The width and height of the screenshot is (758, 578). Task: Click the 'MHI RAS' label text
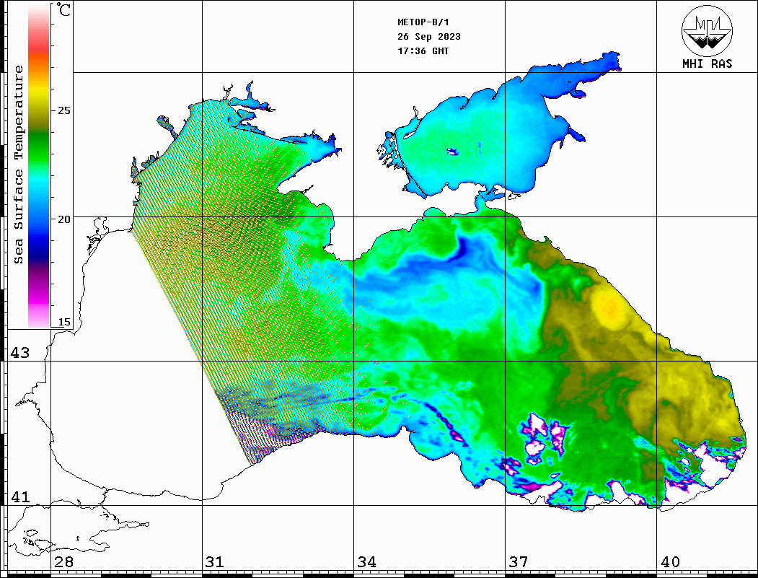708,64
